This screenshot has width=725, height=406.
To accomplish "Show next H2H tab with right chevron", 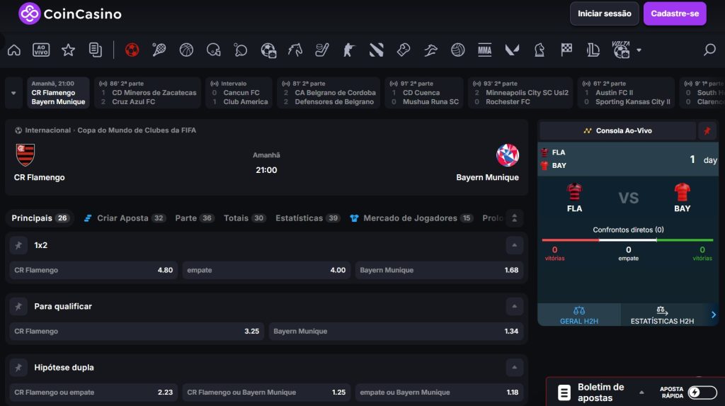I will (x=714, y=315).
